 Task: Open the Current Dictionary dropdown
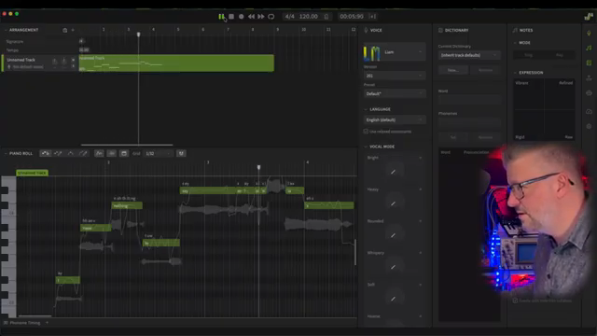[468, 55]
